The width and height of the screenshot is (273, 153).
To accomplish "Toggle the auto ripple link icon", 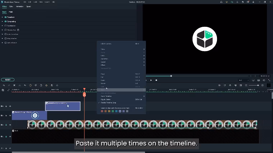I will click(x=8, y=90).
